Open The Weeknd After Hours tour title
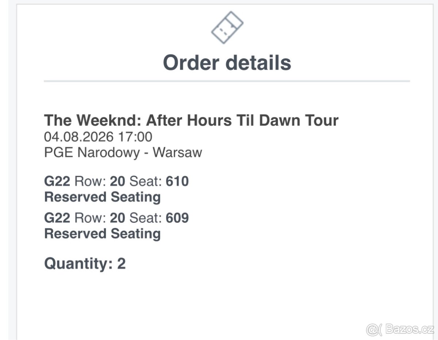 coord(191,120)
